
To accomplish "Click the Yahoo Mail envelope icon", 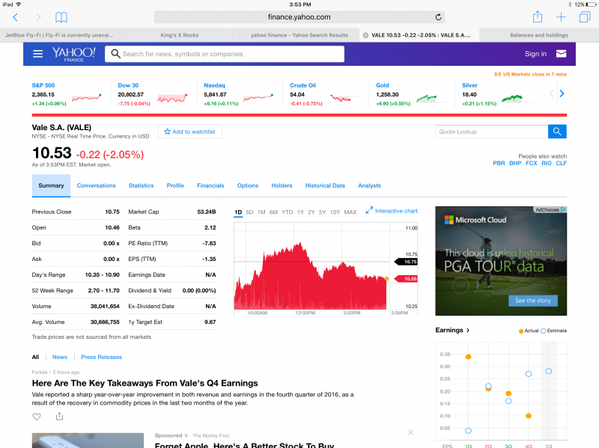I will (561, 54).
